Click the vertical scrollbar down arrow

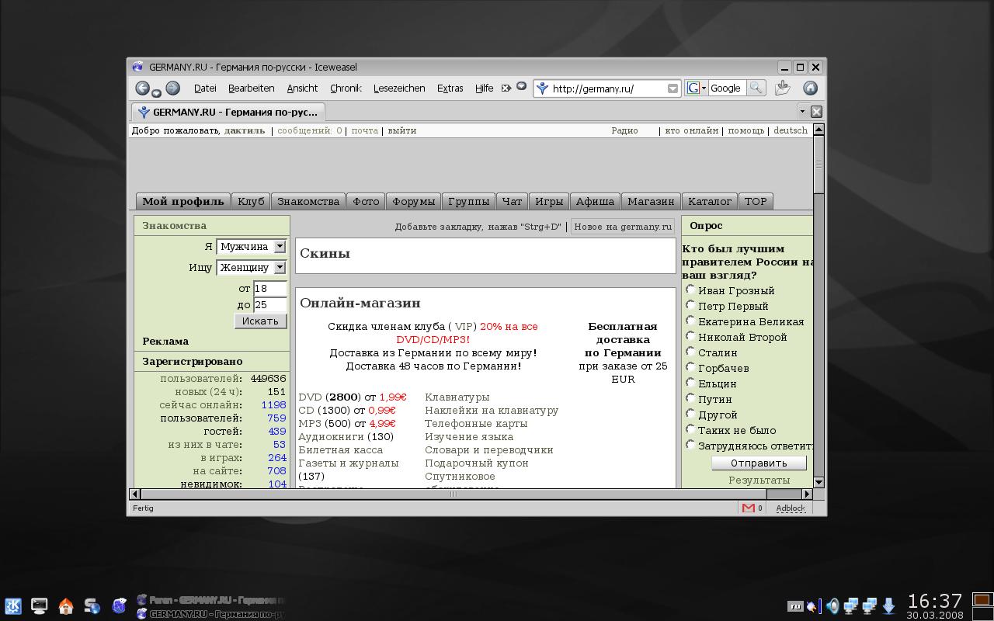click(x=818, y=482)
